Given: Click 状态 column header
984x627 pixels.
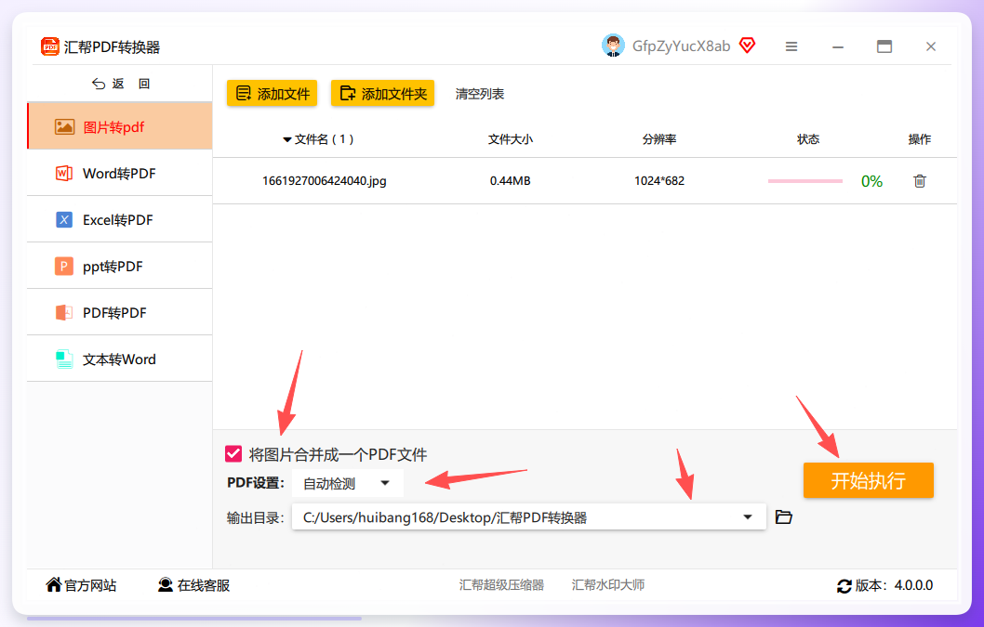Looking at the screenshot, I should [x=808, y=139].
